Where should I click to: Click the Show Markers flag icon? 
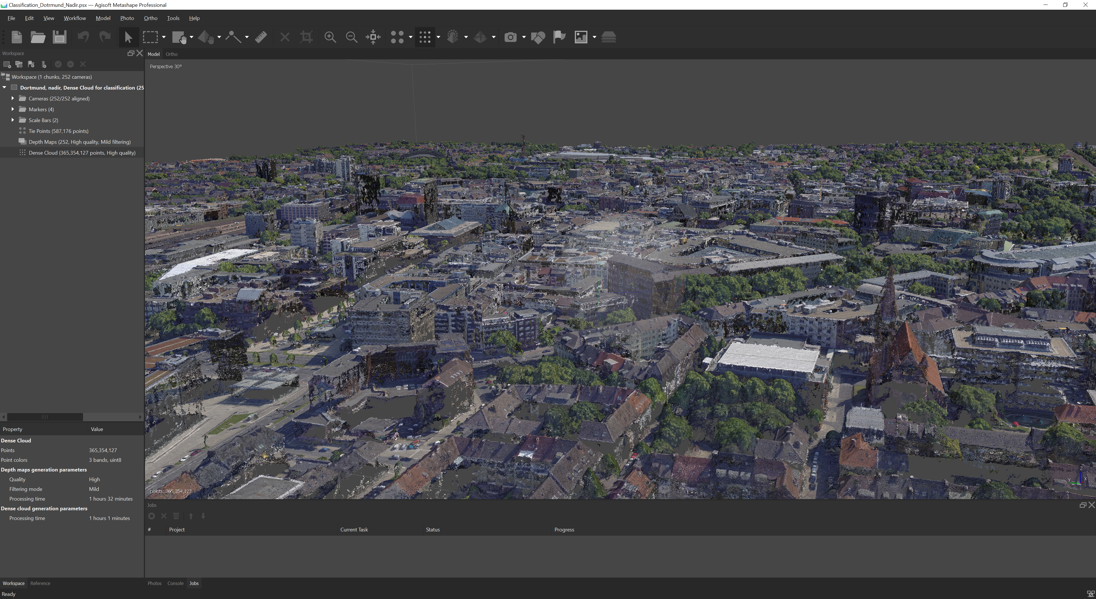(x=559, y=37)
